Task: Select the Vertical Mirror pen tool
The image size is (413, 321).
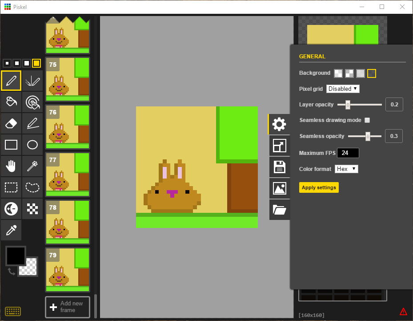Action: 32,81
